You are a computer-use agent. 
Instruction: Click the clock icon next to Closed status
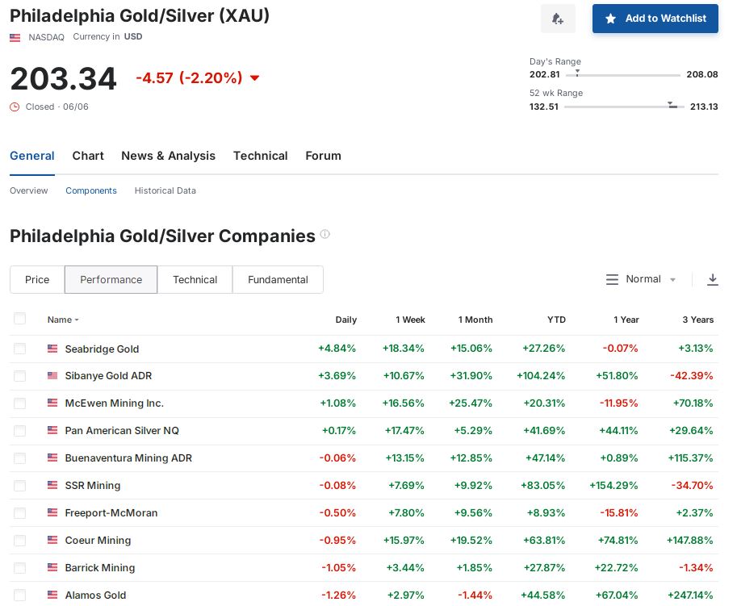[15, 107]
